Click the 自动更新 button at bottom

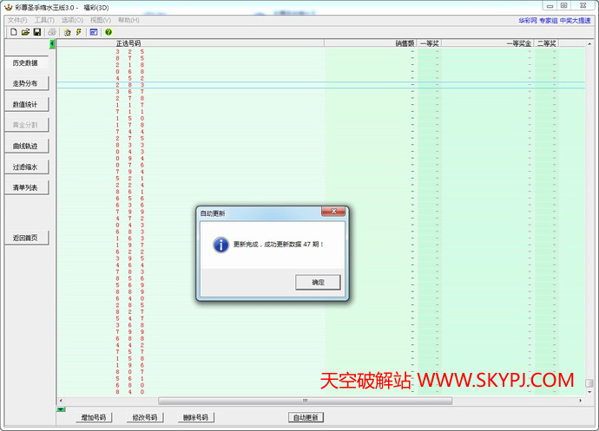(305, 417)
